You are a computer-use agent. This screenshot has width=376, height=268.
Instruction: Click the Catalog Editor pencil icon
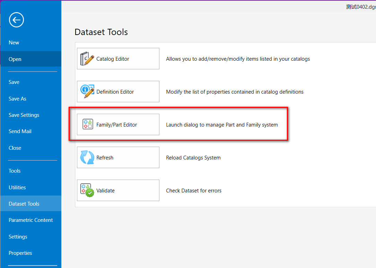point(87,59)
